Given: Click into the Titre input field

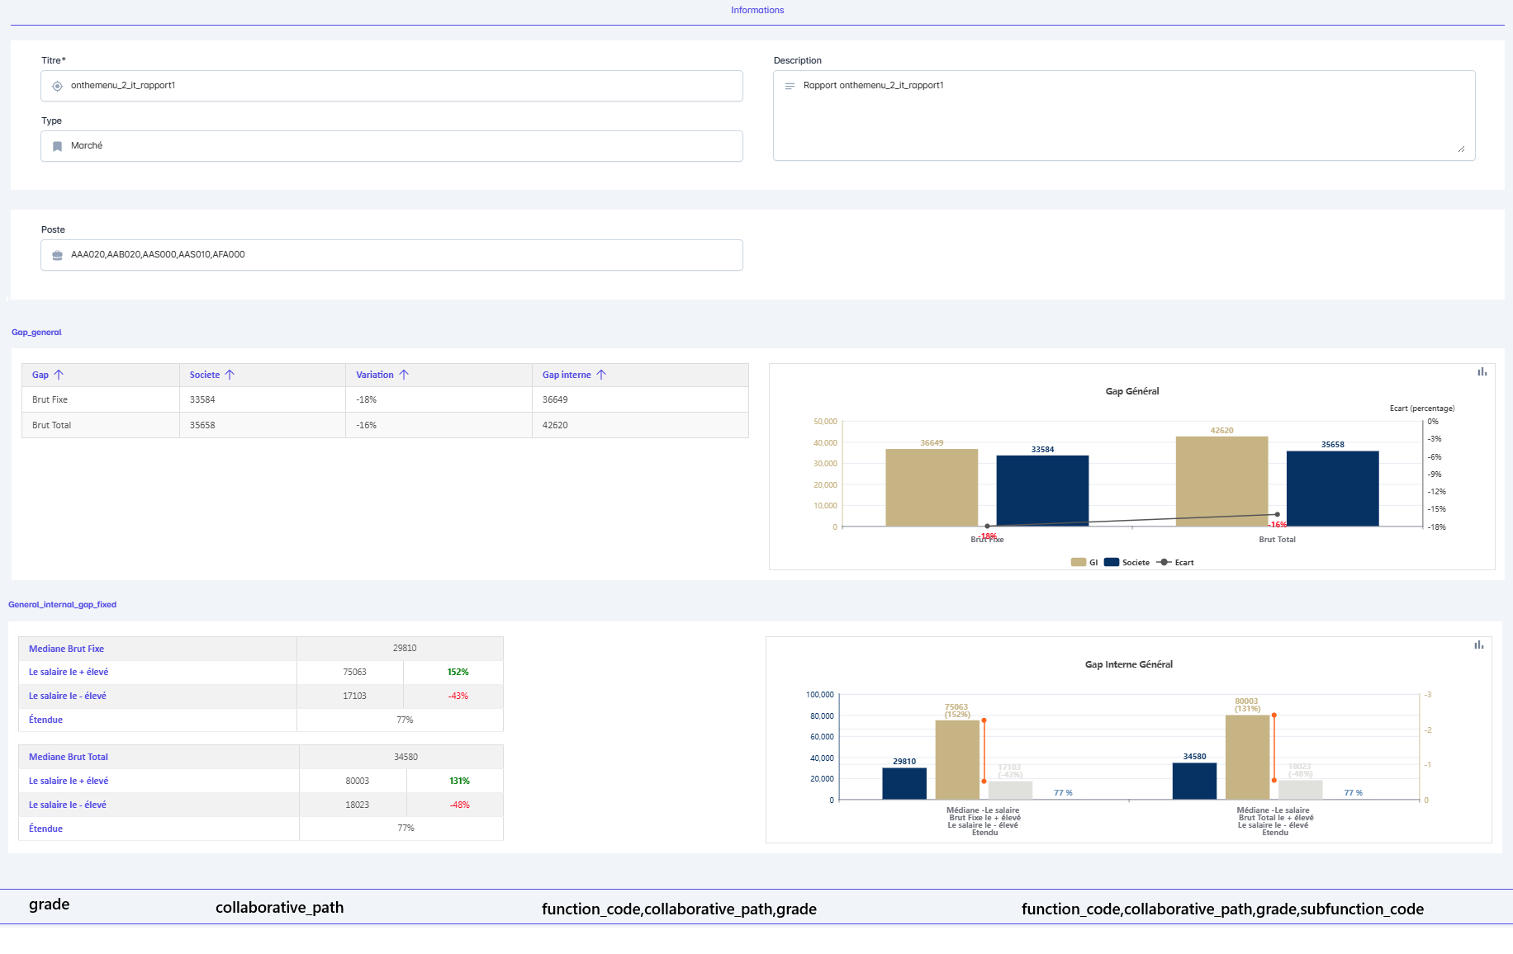Looking at the screenshot, I should (391, 86).
